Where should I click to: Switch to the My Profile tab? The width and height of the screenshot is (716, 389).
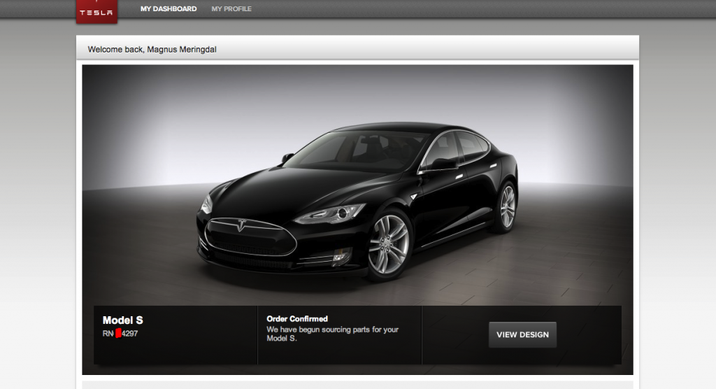pos(231,8)
